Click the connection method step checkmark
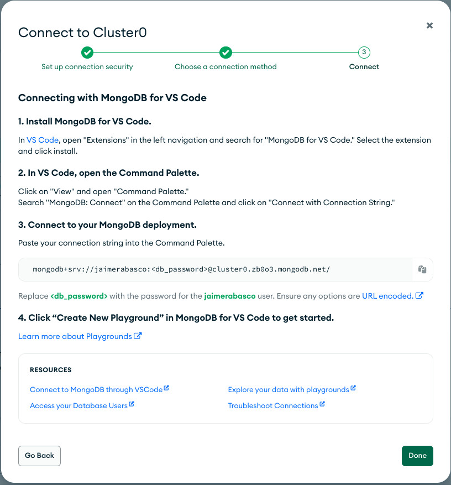451x485 pixels. click(225, 53)
